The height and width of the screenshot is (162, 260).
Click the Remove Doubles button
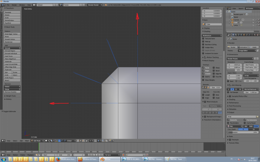(x=12, y=92)
